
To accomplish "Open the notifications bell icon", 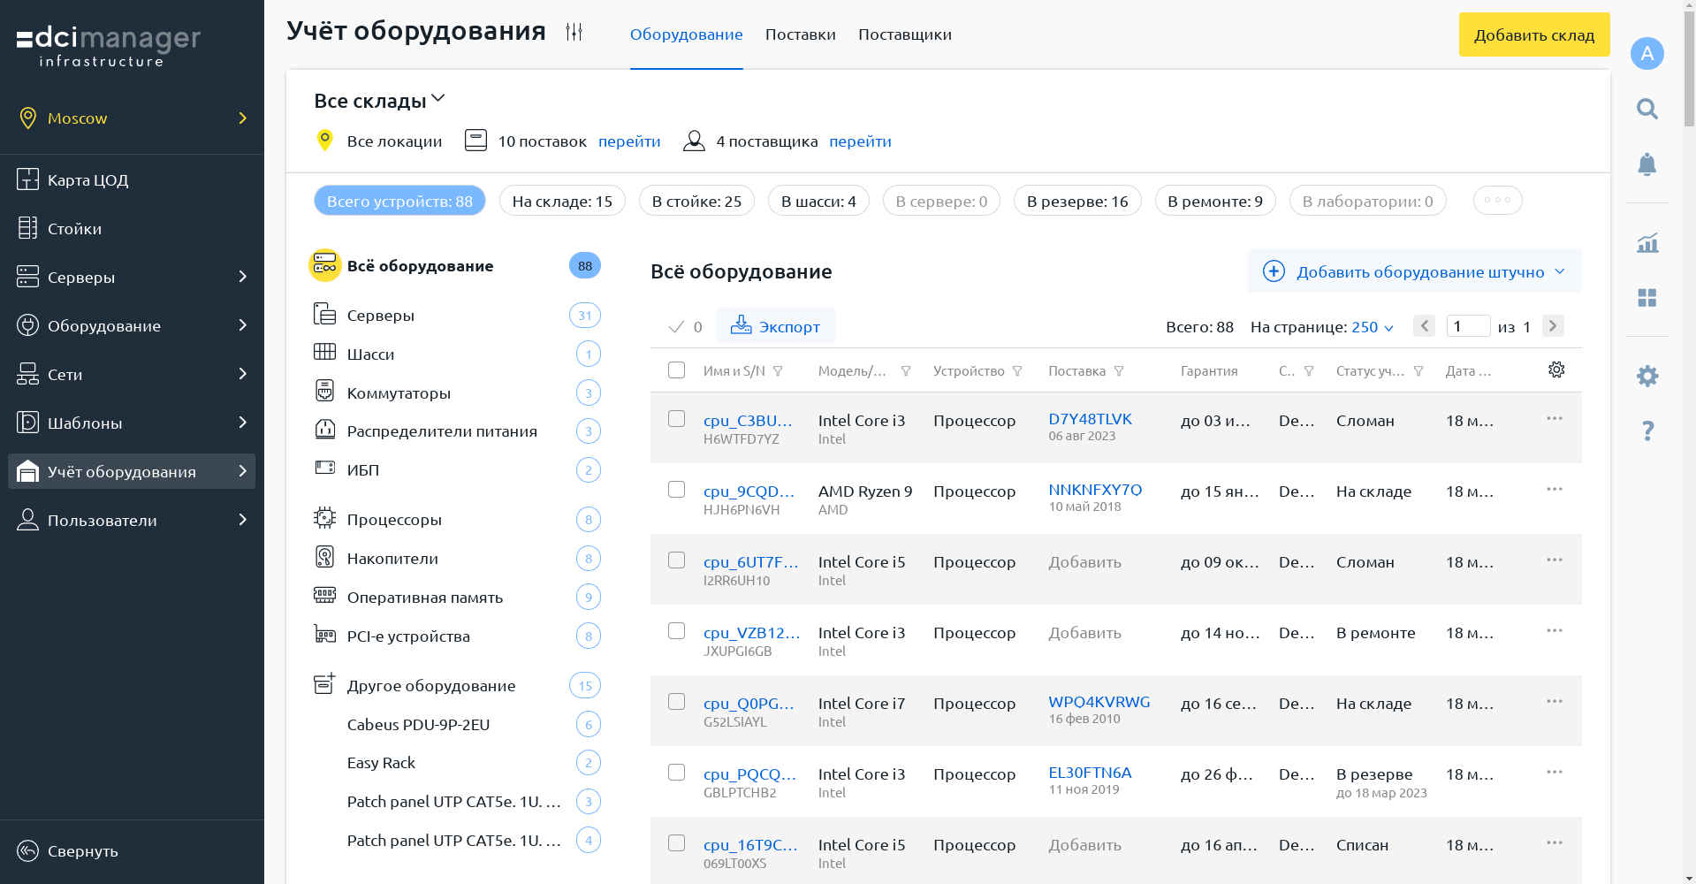I will pyautogui.click(x=1647, y=164).
